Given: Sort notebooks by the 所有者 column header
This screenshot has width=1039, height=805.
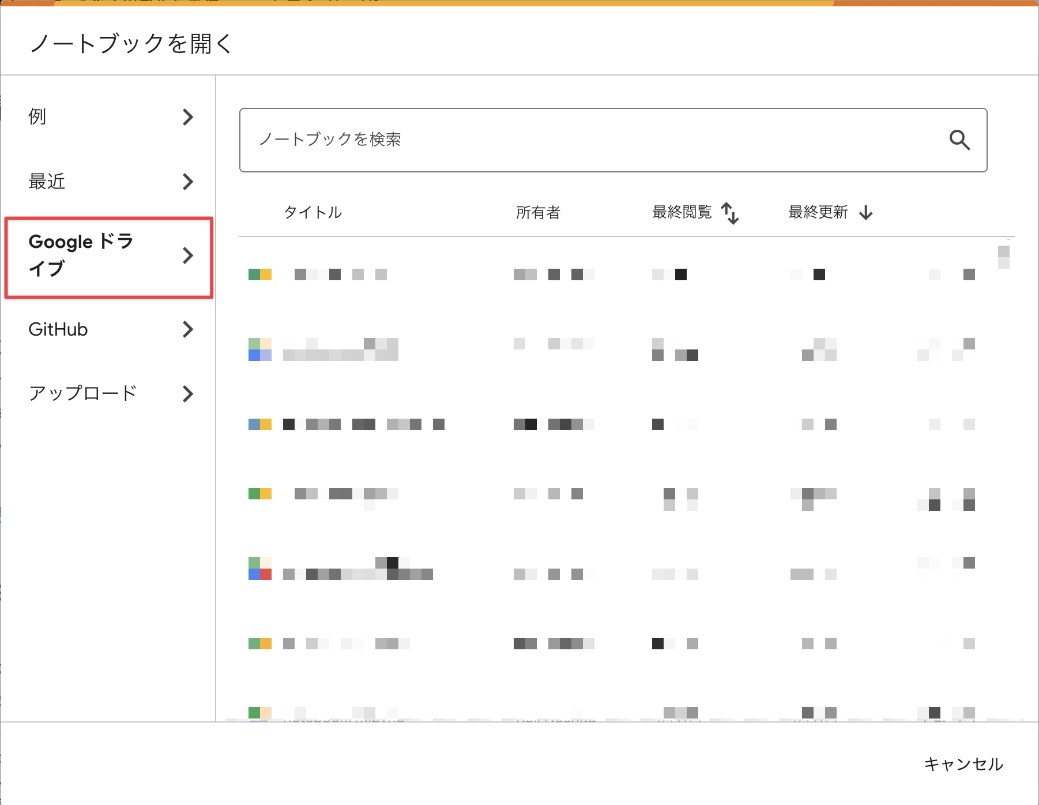Looking at the screenshot, I should (x=538, y=212).
